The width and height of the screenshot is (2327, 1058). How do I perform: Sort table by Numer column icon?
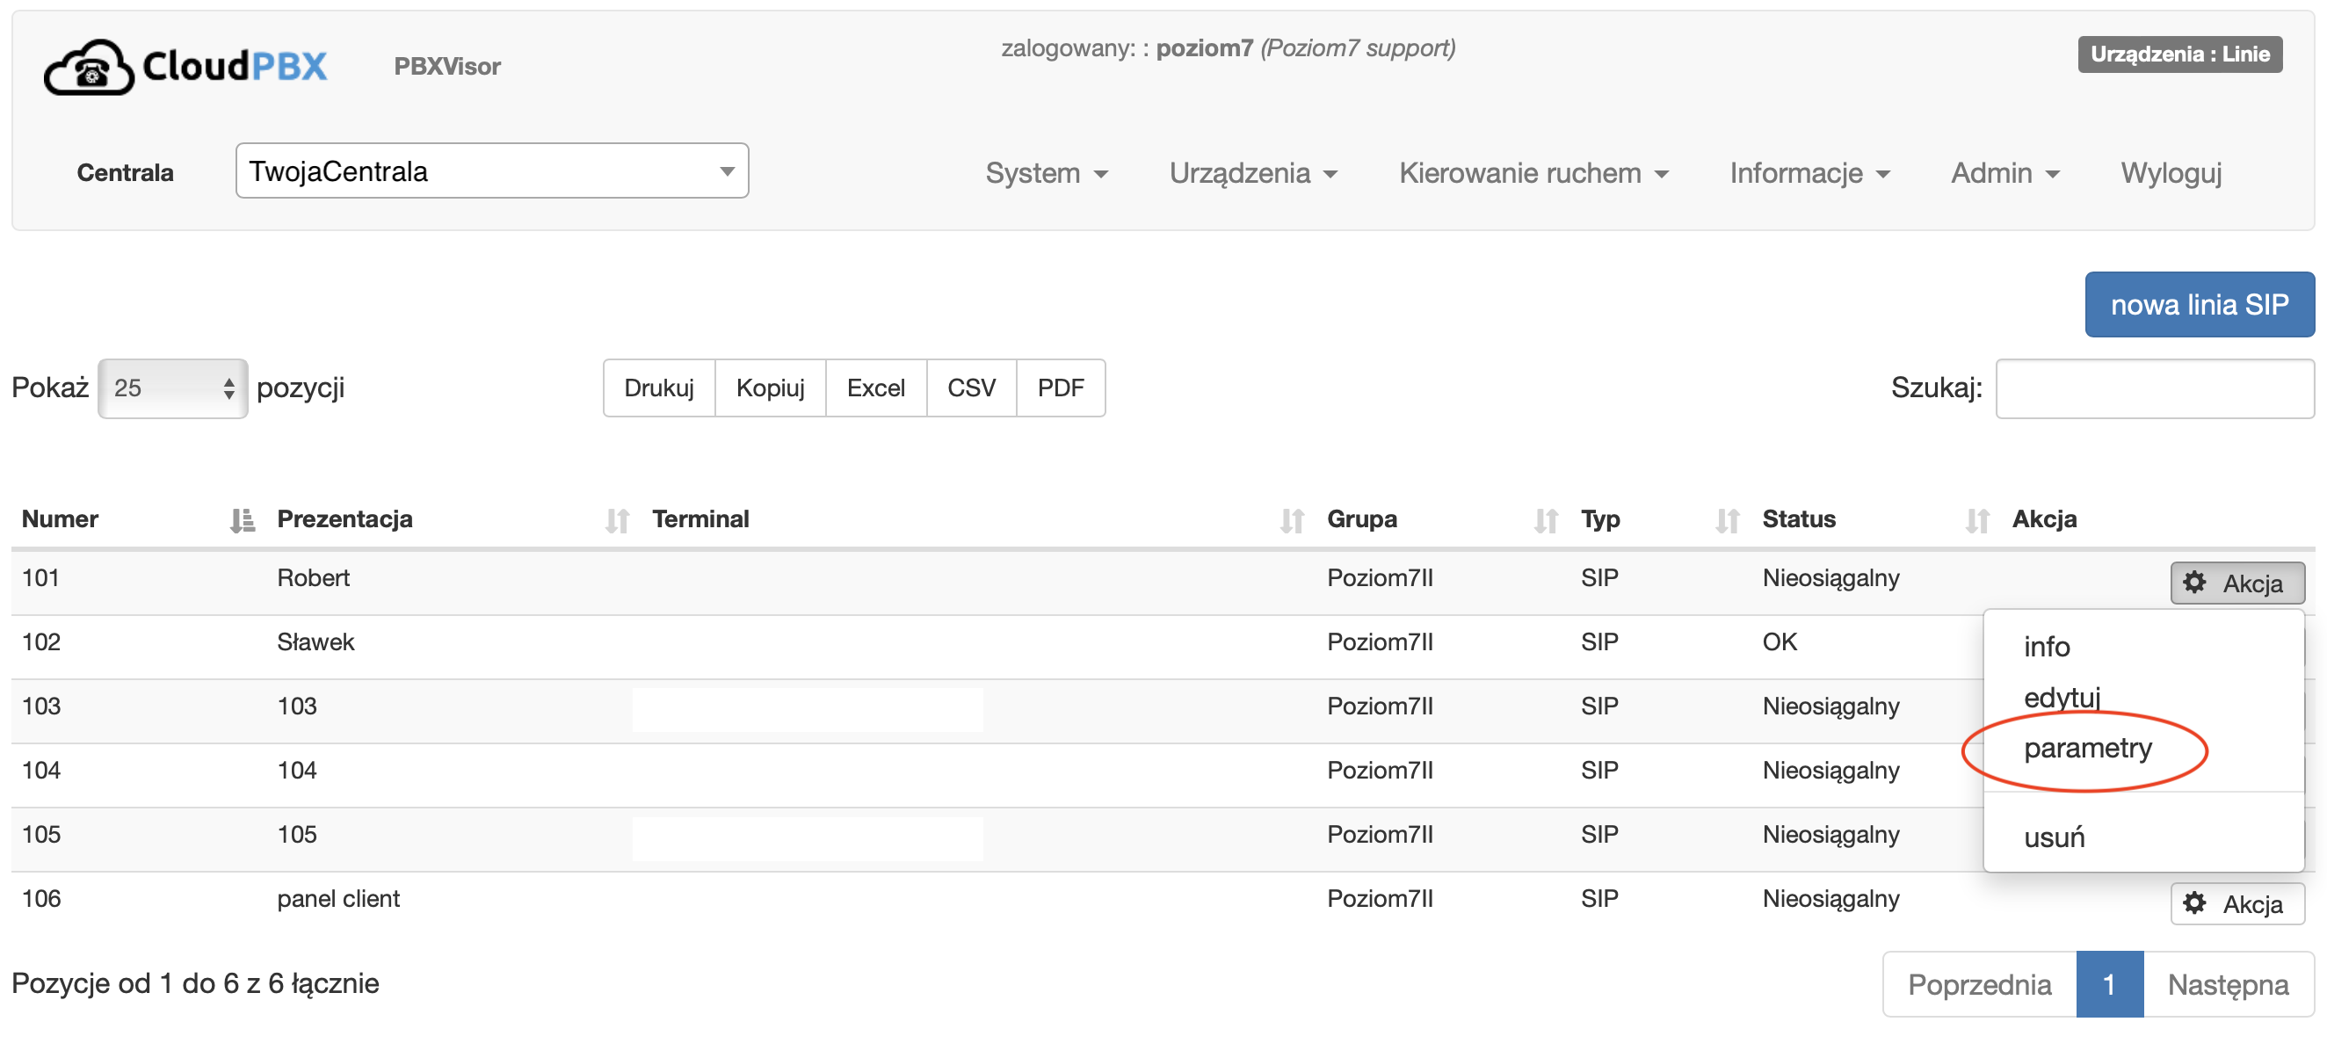click(x=241, y=520)
